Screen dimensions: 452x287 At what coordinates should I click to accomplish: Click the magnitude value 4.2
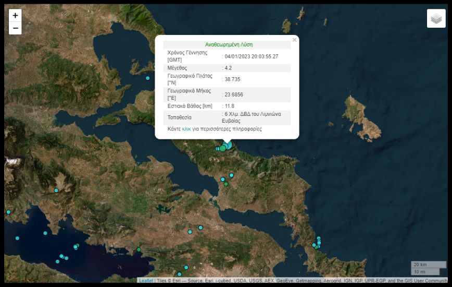pyautogui.click(x=229, y=68)
